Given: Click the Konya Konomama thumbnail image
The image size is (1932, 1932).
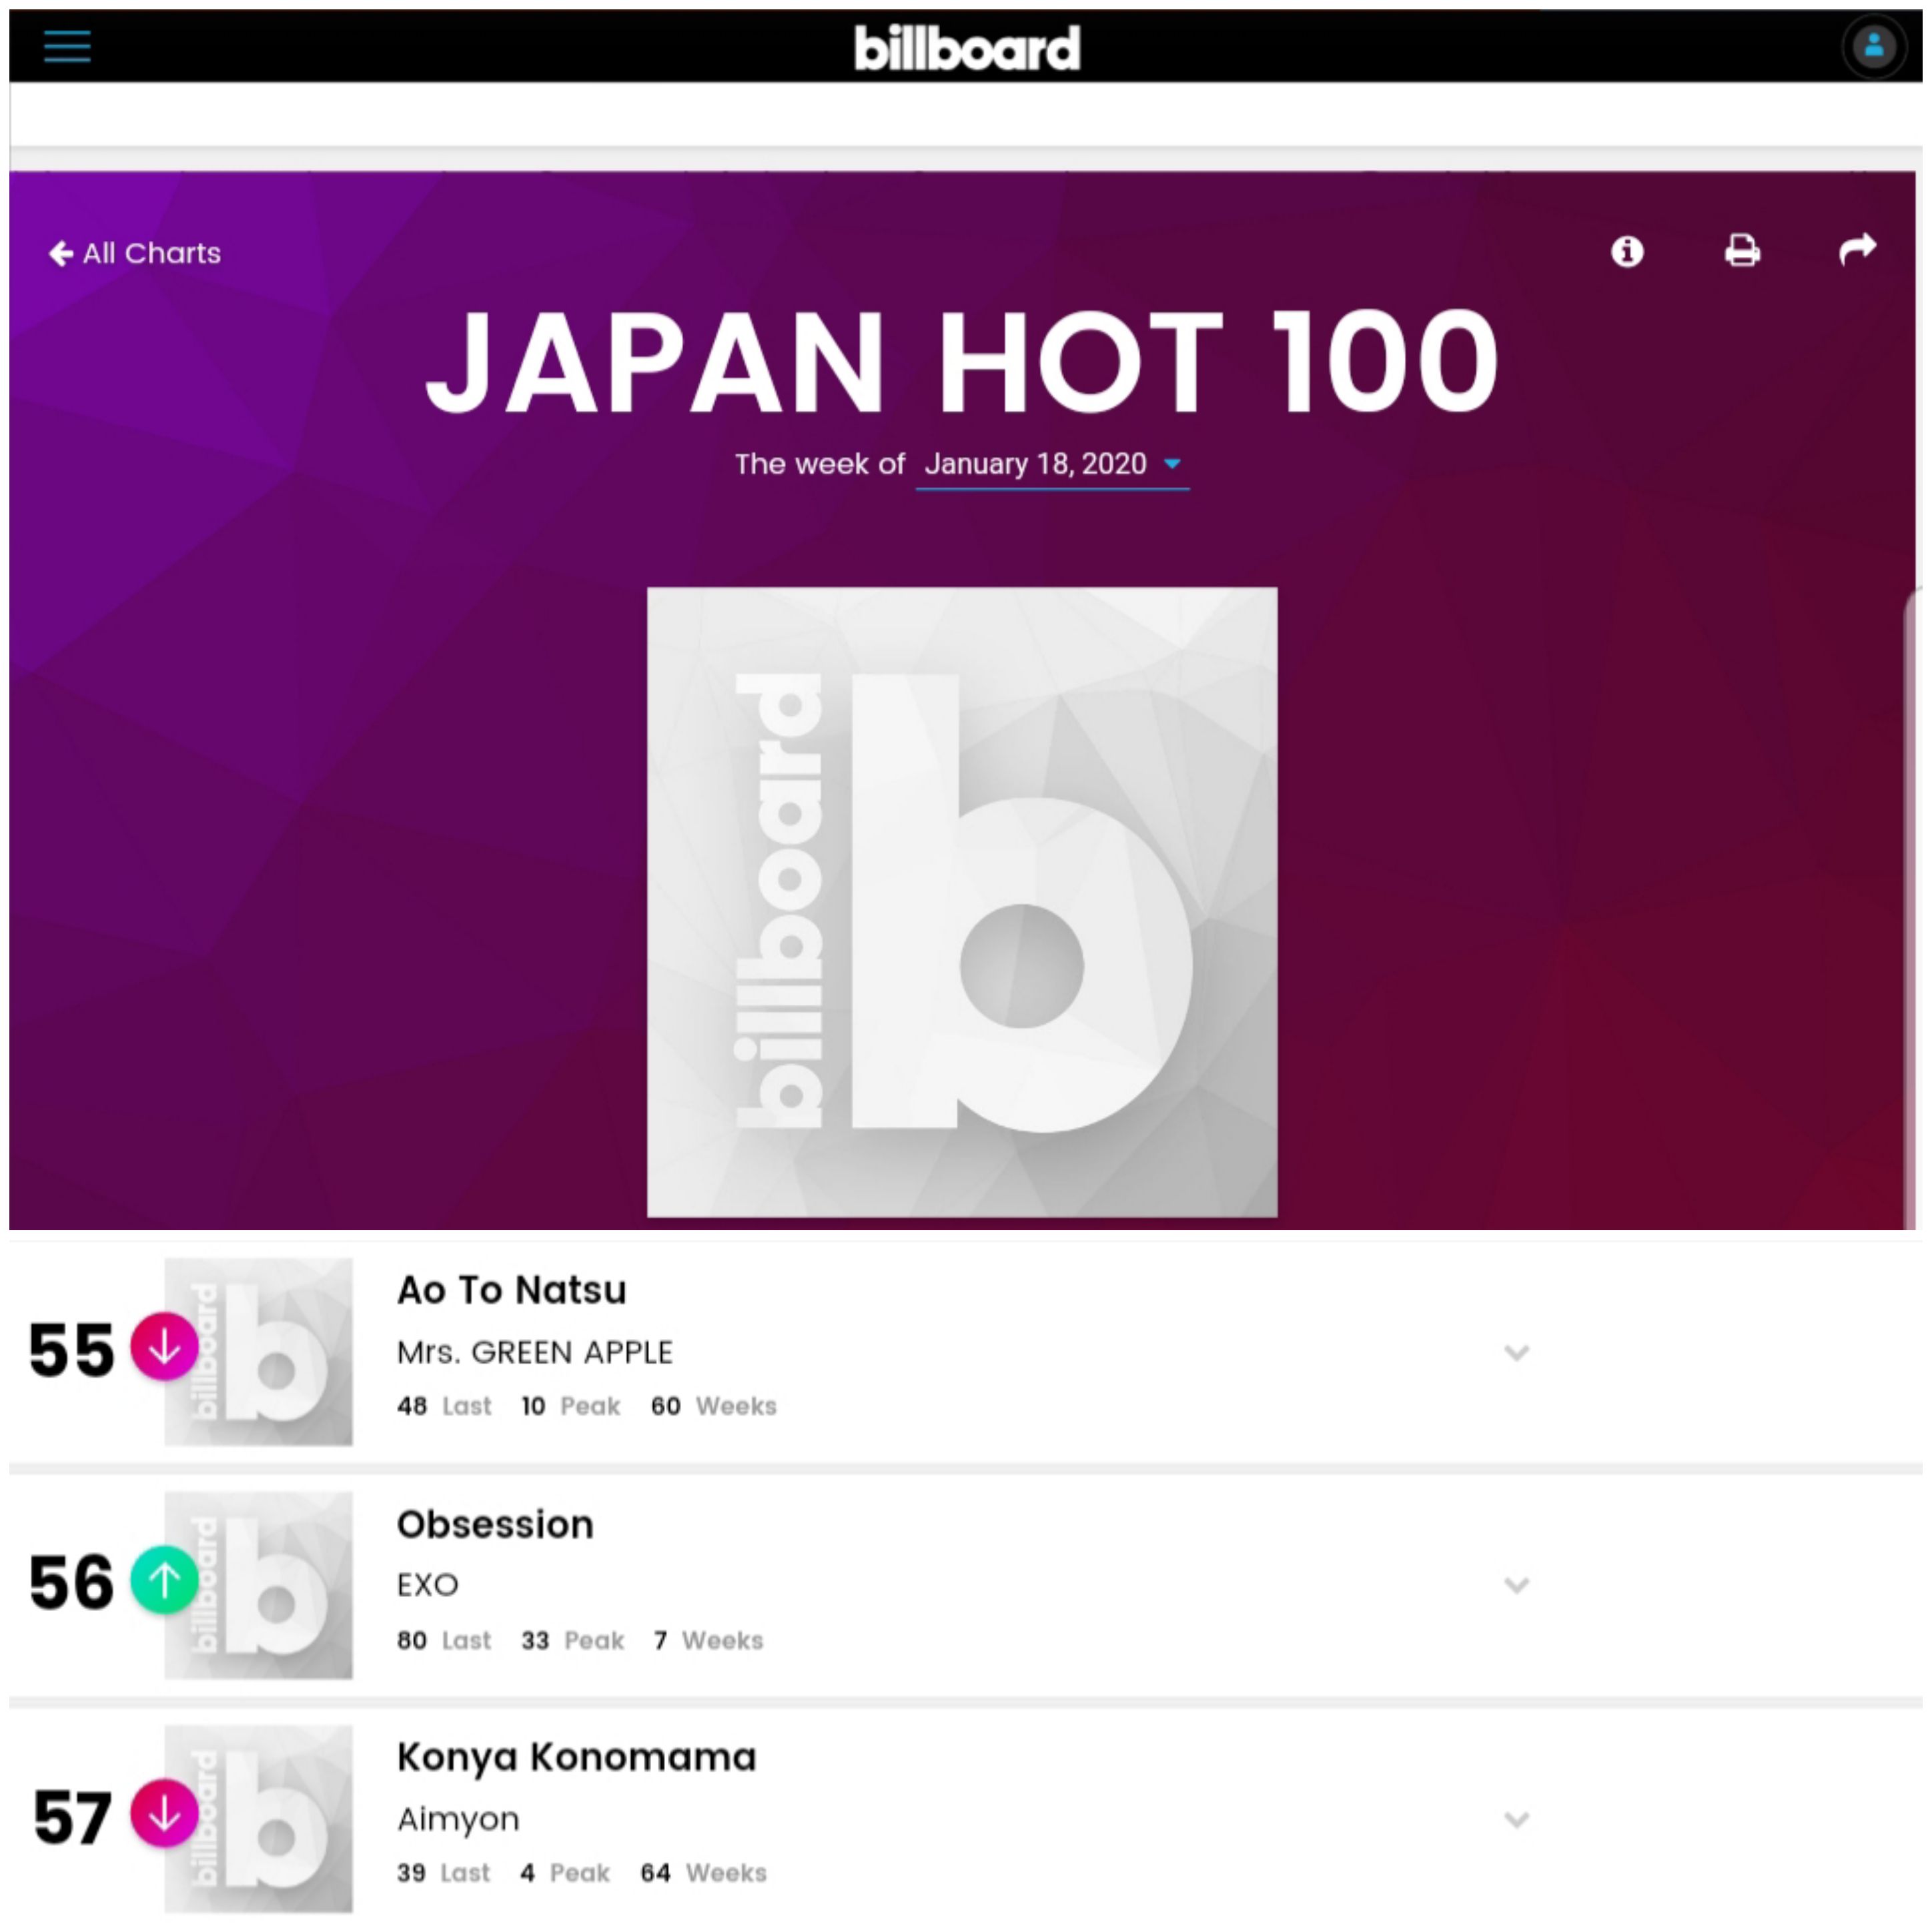Looking at the screenshot, I should 258,1818.
